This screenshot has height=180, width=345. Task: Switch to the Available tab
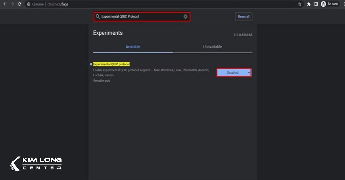pos(133,47)
